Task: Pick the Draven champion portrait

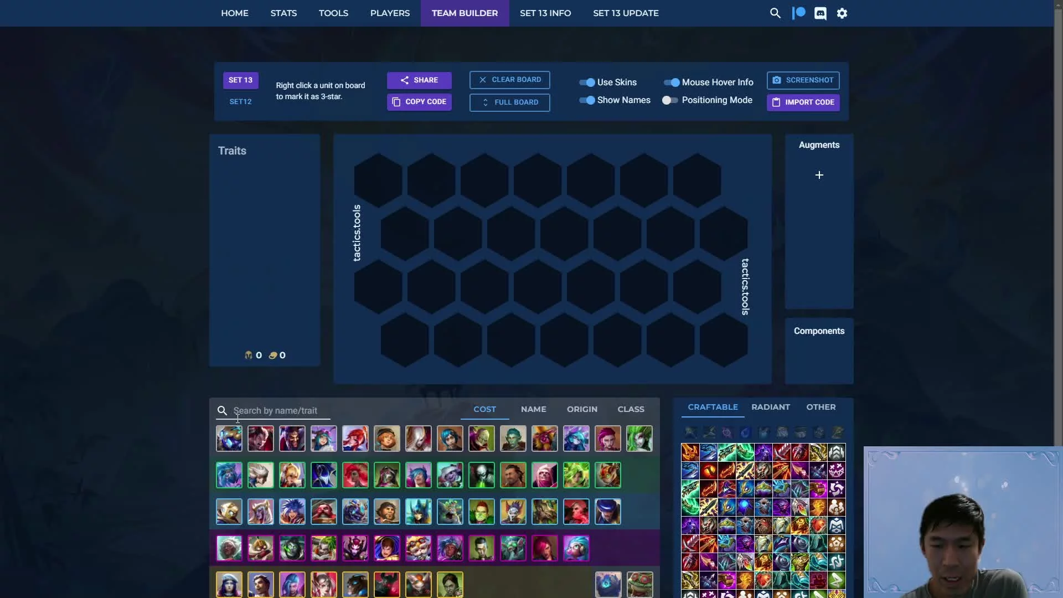Action: tap(292, 439)
